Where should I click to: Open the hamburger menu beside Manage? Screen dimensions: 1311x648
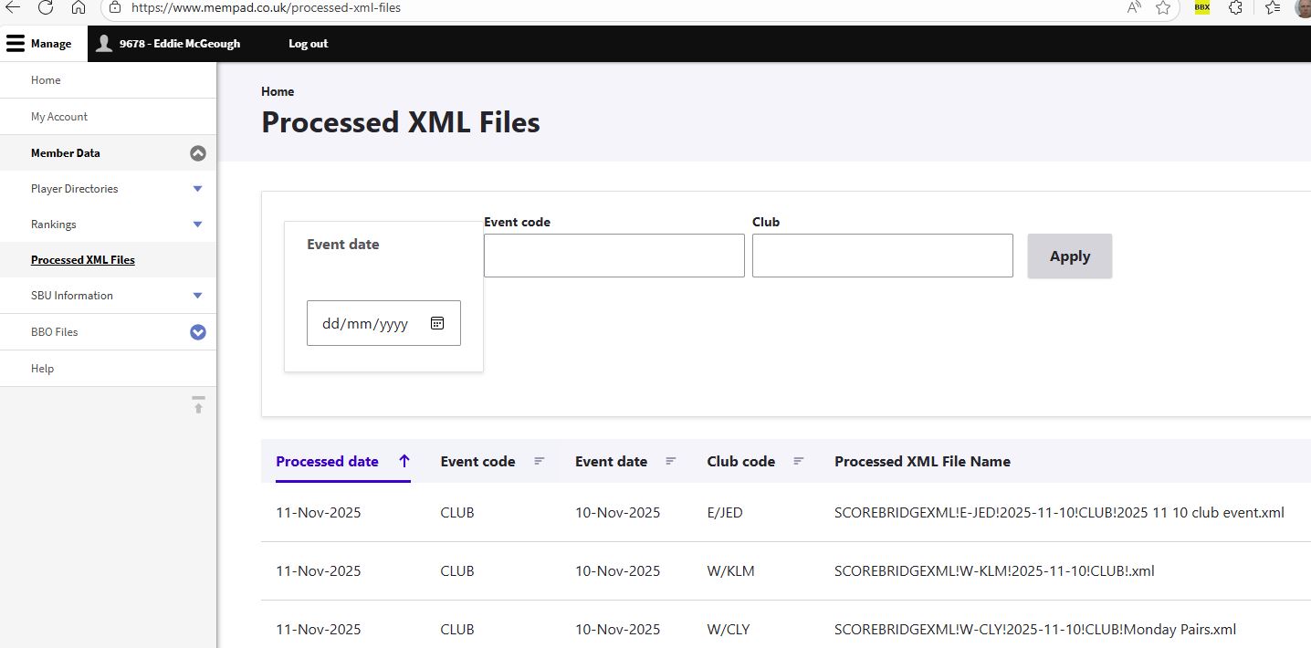(15, 43)
